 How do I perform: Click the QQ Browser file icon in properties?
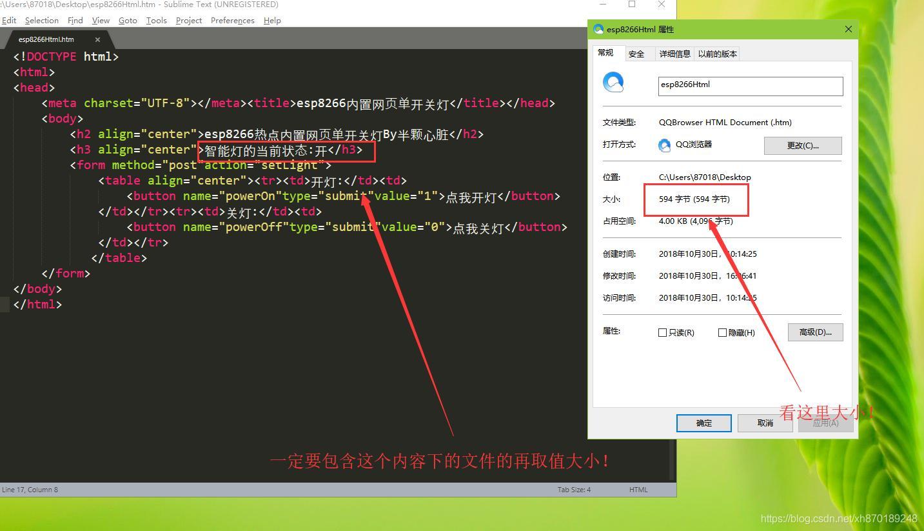[613, 83]
